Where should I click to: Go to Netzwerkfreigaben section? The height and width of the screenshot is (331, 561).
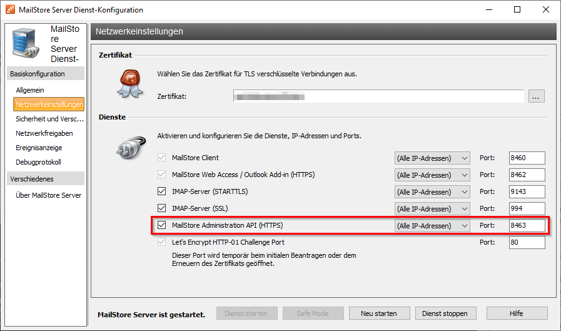[x=44, y=133]
